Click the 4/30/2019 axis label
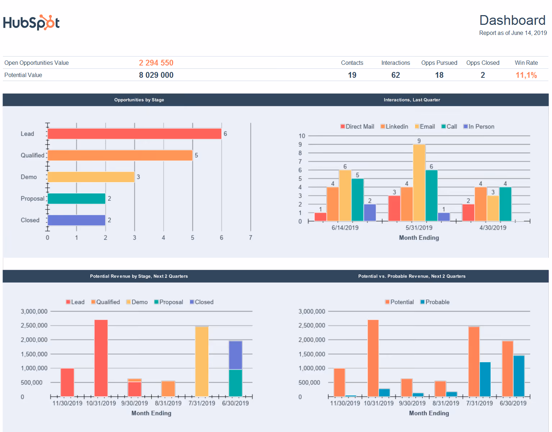 click(x=493, y=228)
